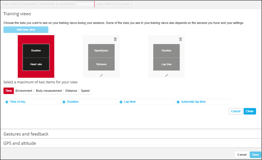Click the blue Close button
The width and height of the screenshot is (262, 160).
(x=250, y=111)
